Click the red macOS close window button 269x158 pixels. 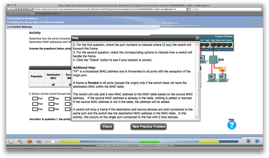pos(8,5)
